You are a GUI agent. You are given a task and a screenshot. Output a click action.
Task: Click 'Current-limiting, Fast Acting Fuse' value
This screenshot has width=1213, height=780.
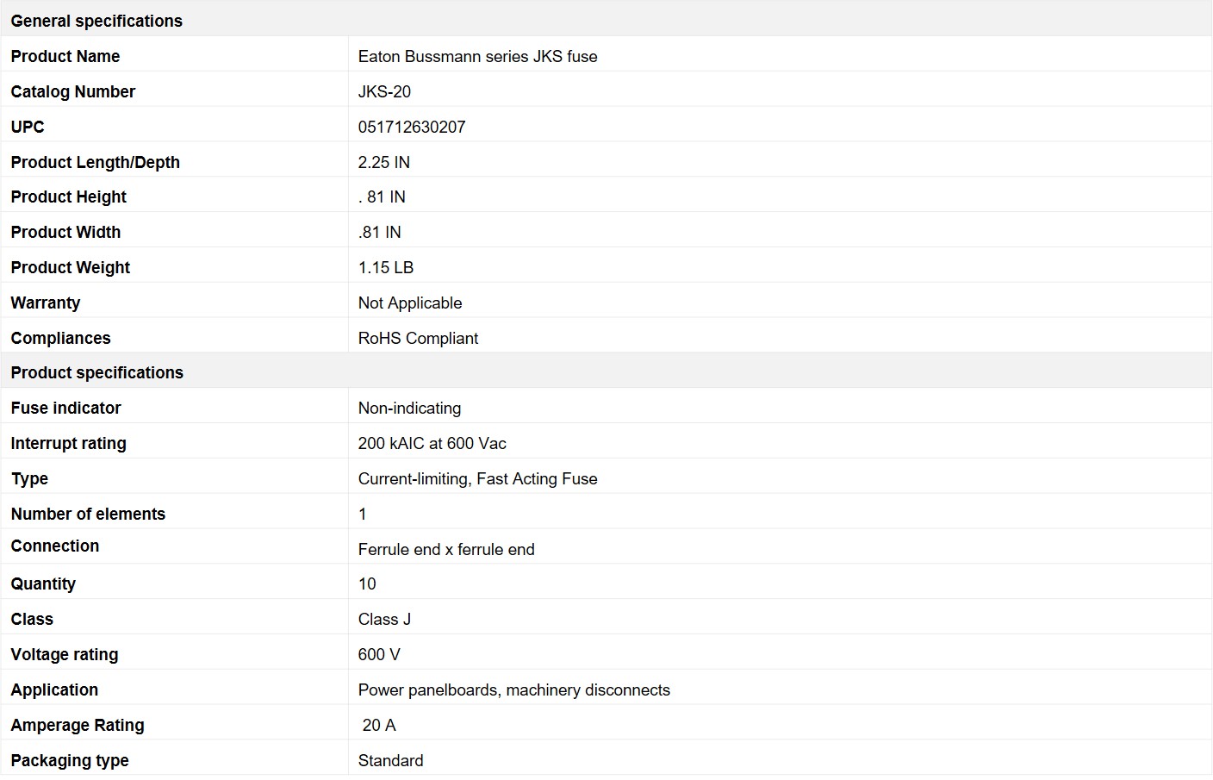point(477,478)
